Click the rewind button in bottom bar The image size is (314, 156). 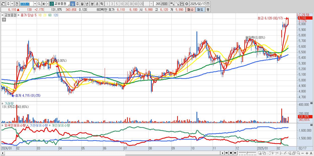[226, 153]
